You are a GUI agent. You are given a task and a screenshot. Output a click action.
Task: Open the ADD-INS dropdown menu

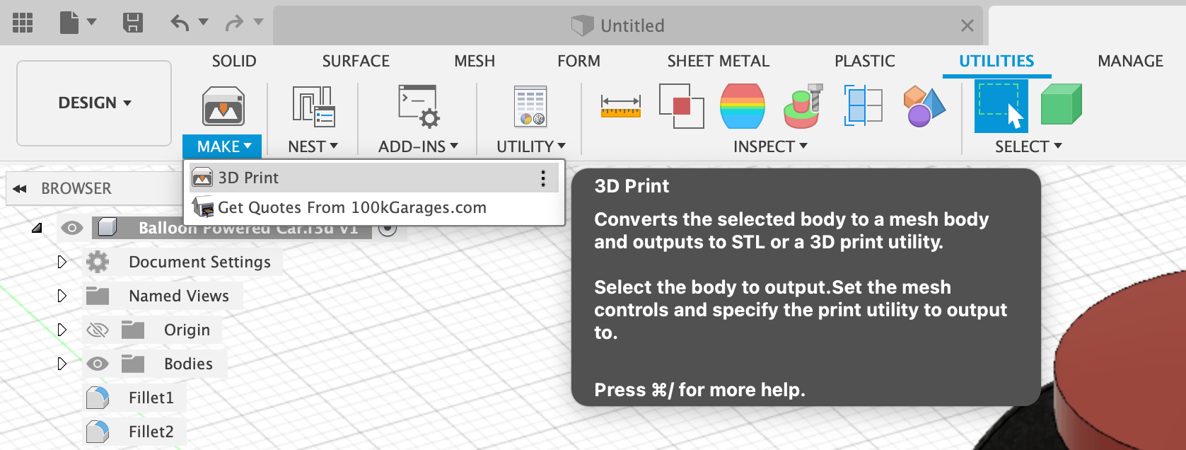point(418,146)
